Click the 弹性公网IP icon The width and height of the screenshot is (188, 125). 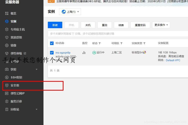point(7,93)
